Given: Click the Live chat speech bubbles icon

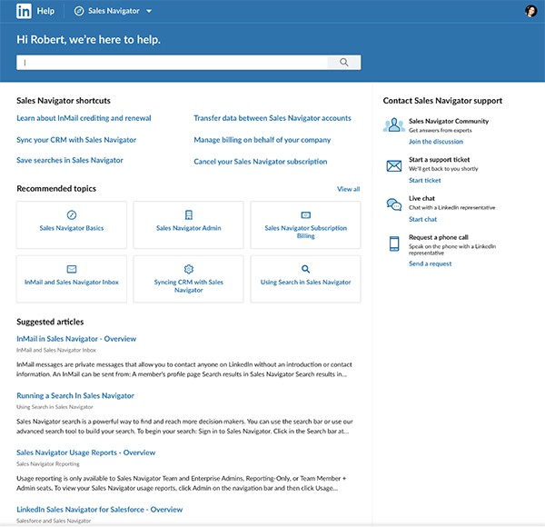Looking at the screenshot, I should pos(393,204).
